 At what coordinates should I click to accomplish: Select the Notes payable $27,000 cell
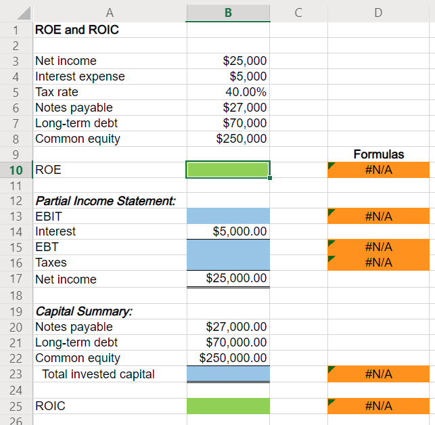(228, 108)
